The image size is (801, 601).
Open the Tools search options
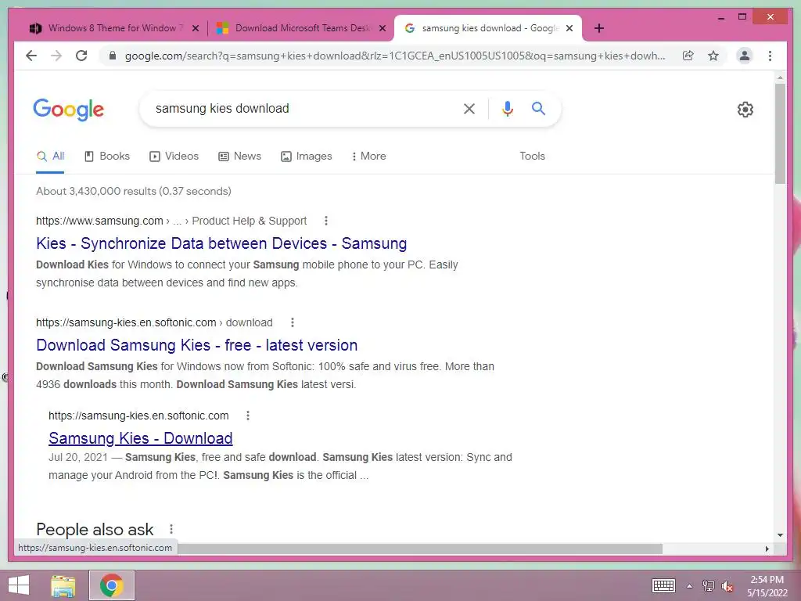532,157
